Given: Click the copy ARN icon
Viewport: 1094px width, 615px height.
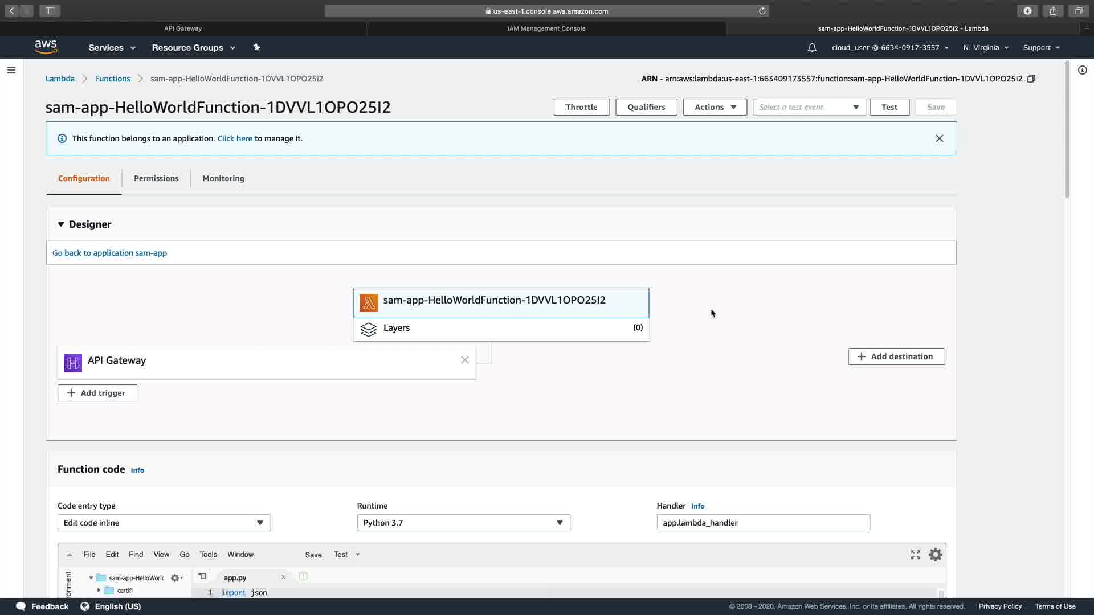Looking at the screenshot, I should coord(1031,79).
